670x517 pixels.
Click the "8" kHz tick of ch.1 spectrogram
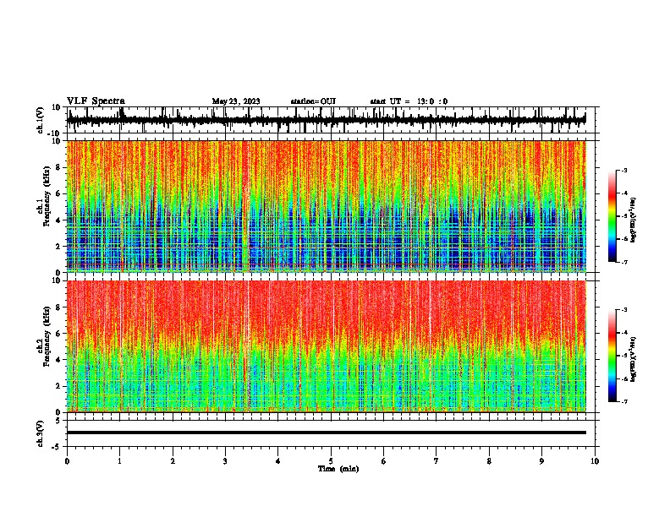(58, 167)
